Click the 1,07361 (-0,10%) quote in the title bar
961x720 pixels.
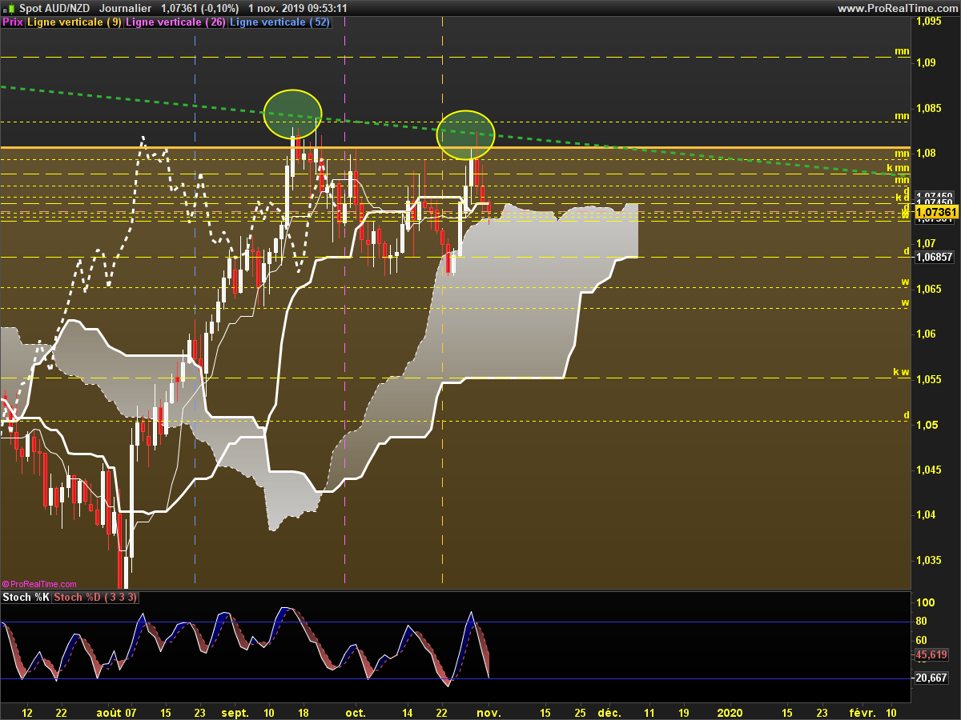click(199, 8)
